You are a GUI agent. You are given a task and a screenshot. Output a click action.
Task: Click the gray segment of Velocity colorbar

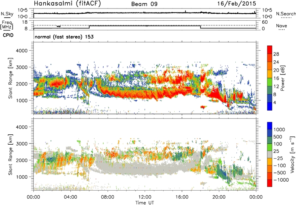(x=270, y=154)
